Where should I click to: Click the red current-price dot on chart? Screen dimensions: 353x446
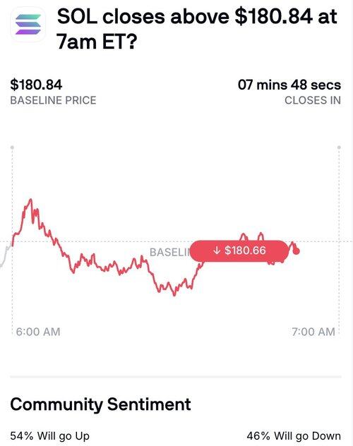pyautogui.click(x=296, y=251)
